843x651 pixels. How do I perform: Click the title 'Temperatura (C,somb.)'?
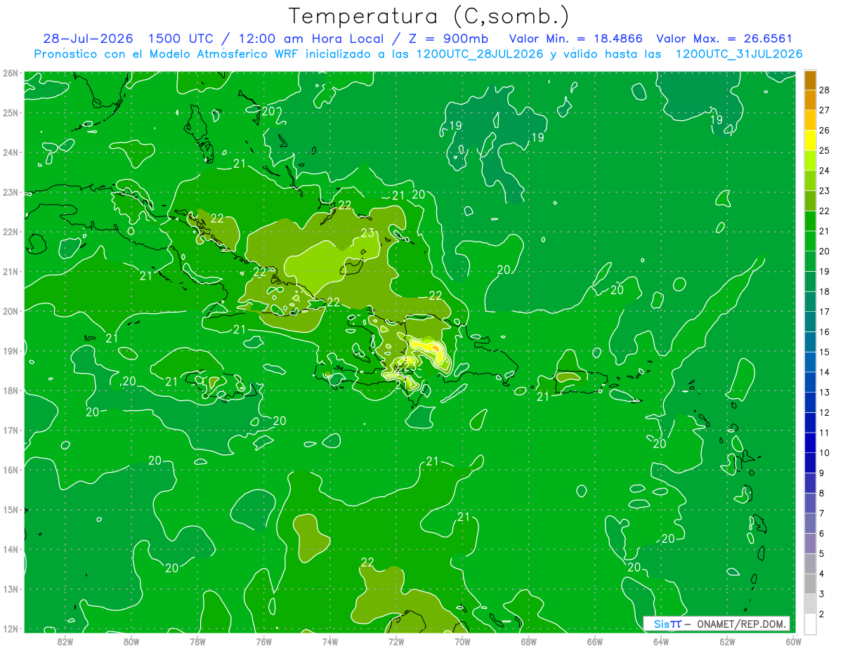click(429, 16)
